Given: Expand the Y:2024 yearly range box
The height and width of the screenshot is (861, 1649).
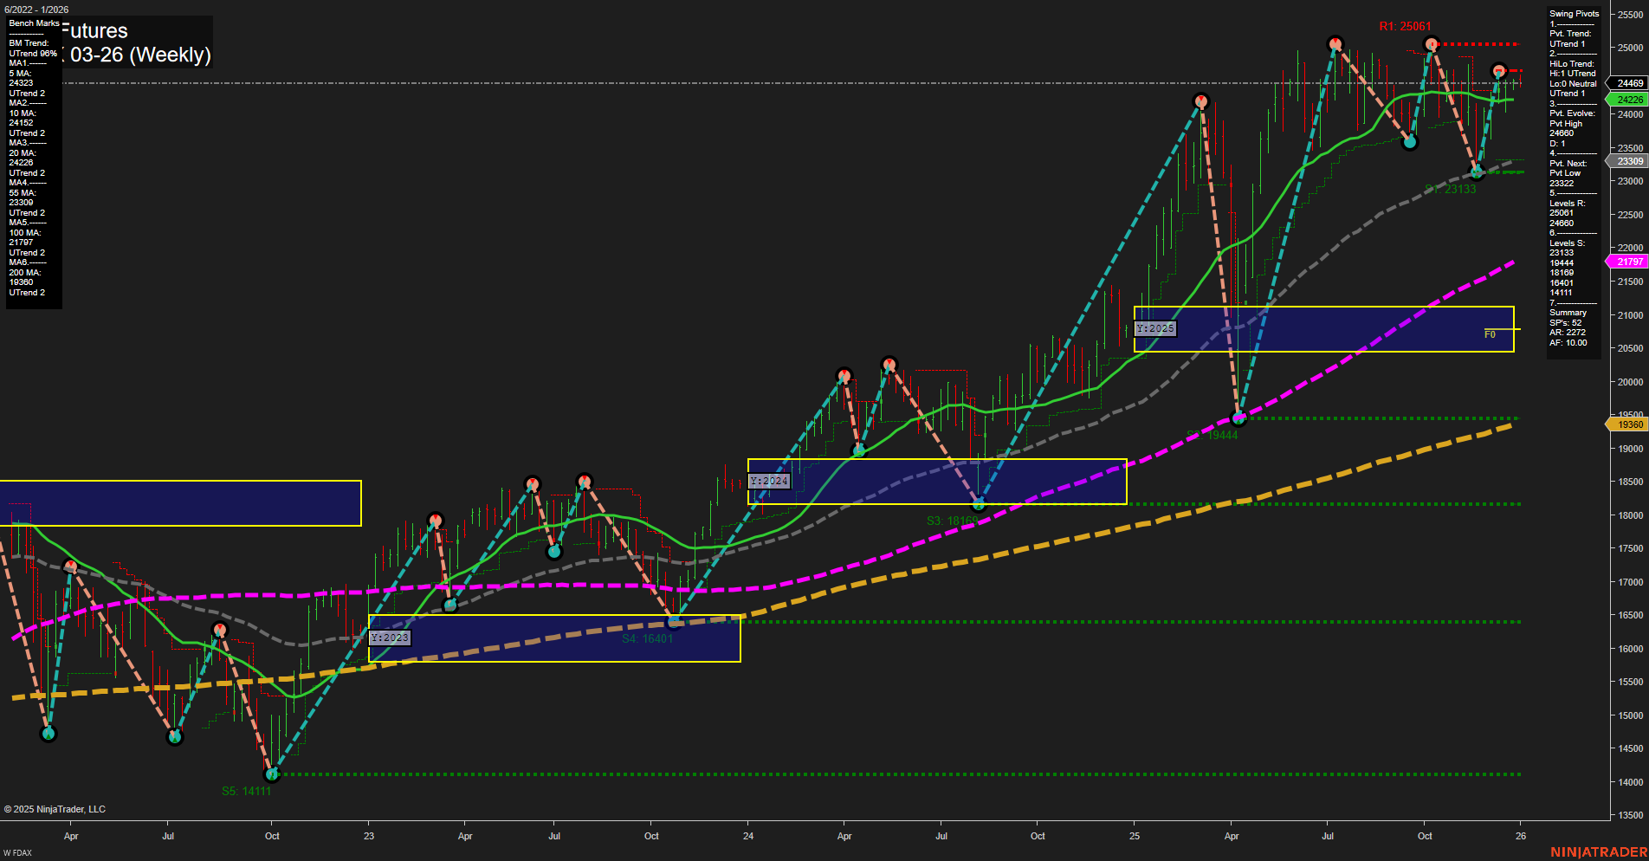Looking at the screenshot, I should [770, 480].
